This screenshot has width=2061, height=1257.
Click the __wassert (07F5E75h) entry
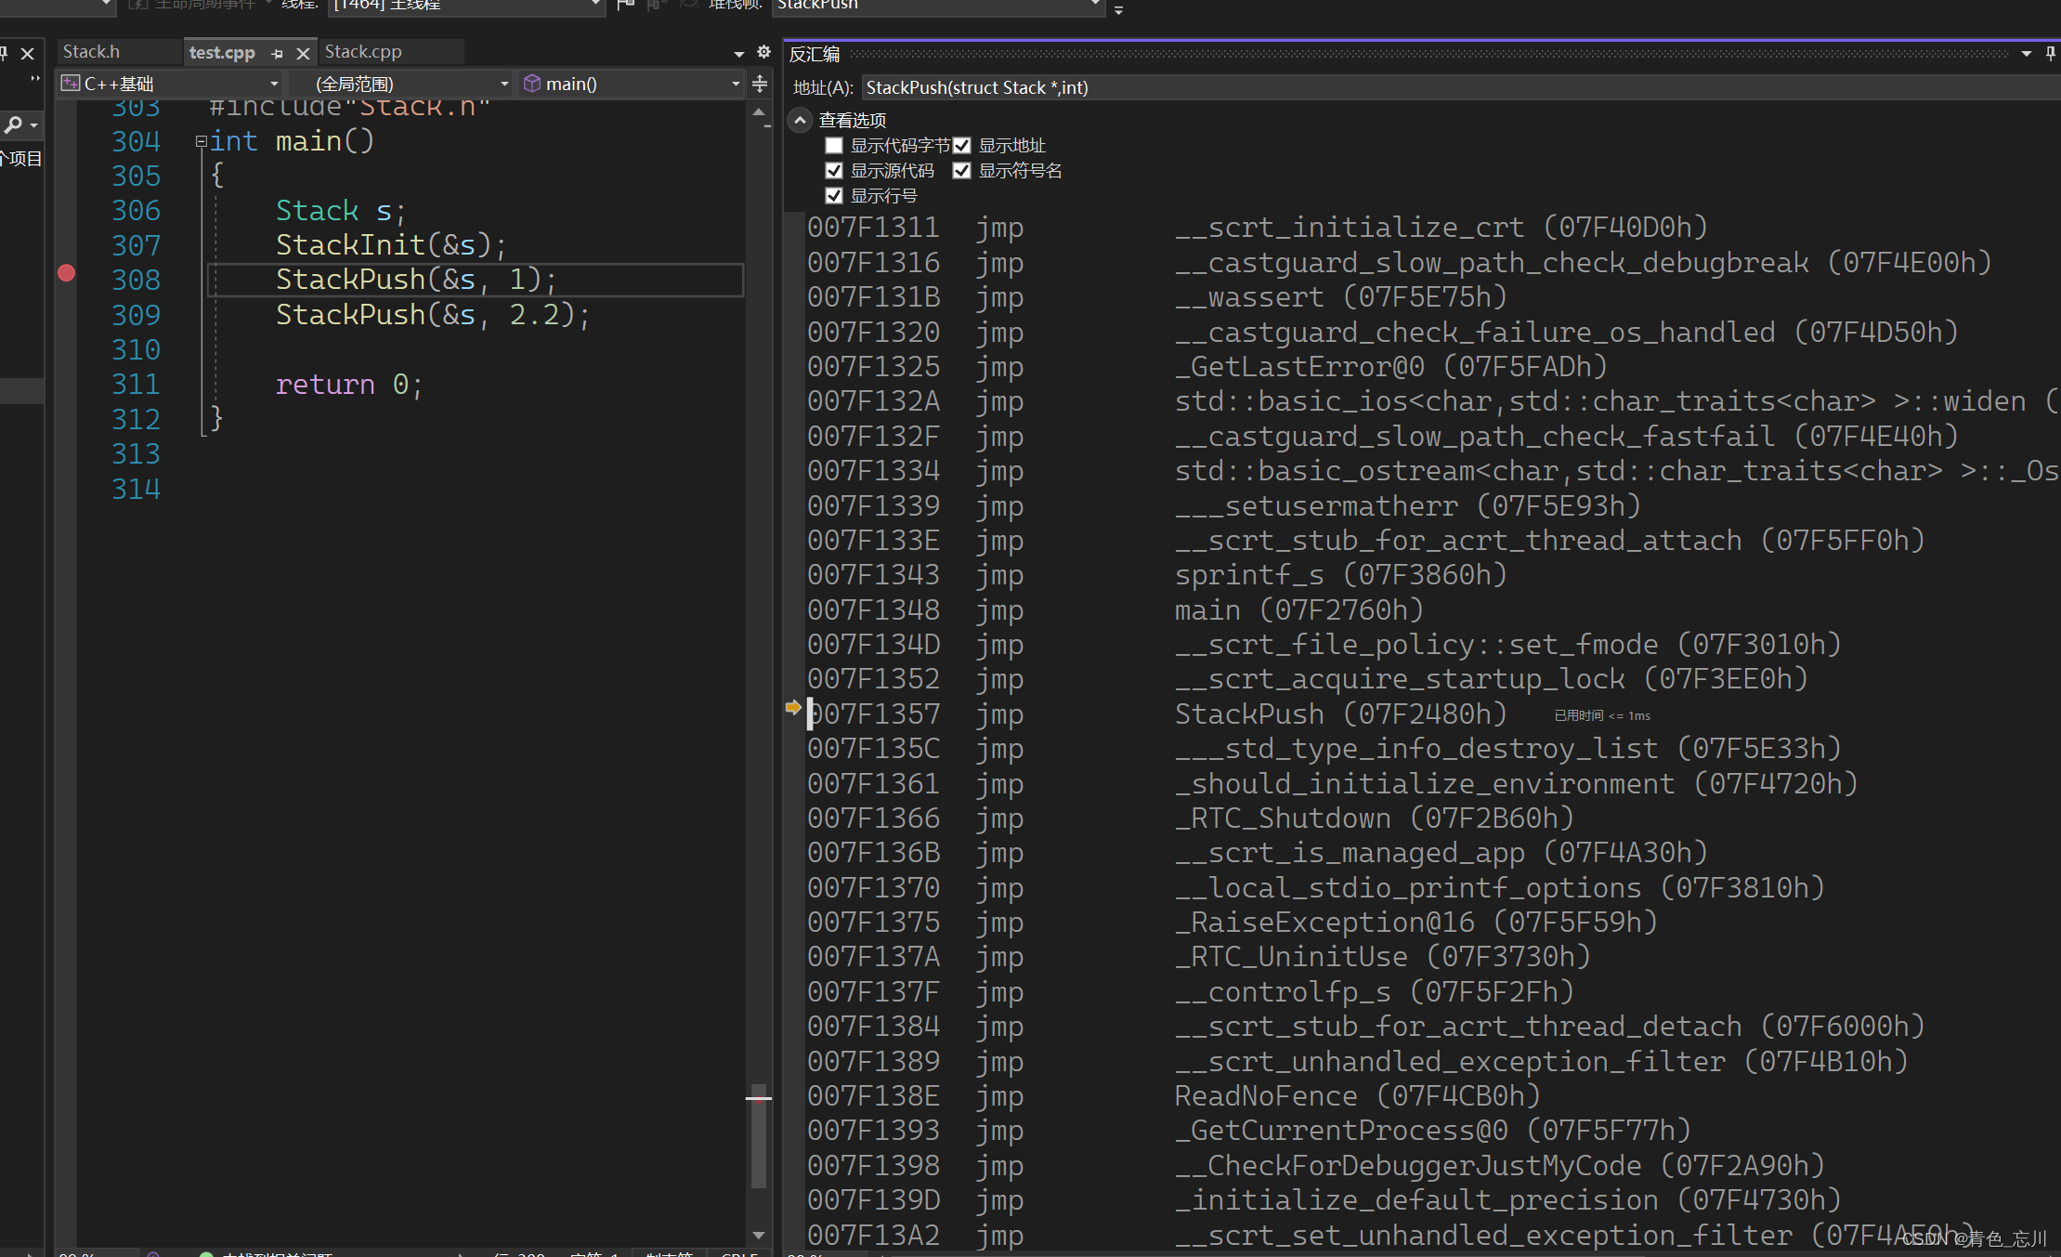[1340, 297]
